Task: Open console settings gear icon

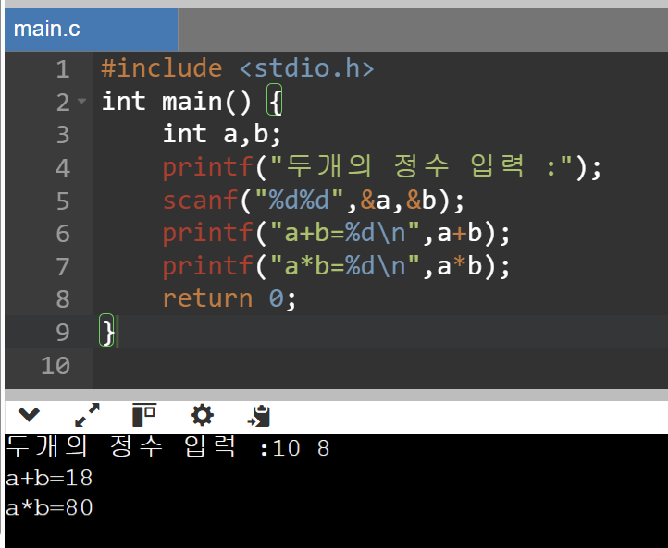Action: [x=202, y=415]
